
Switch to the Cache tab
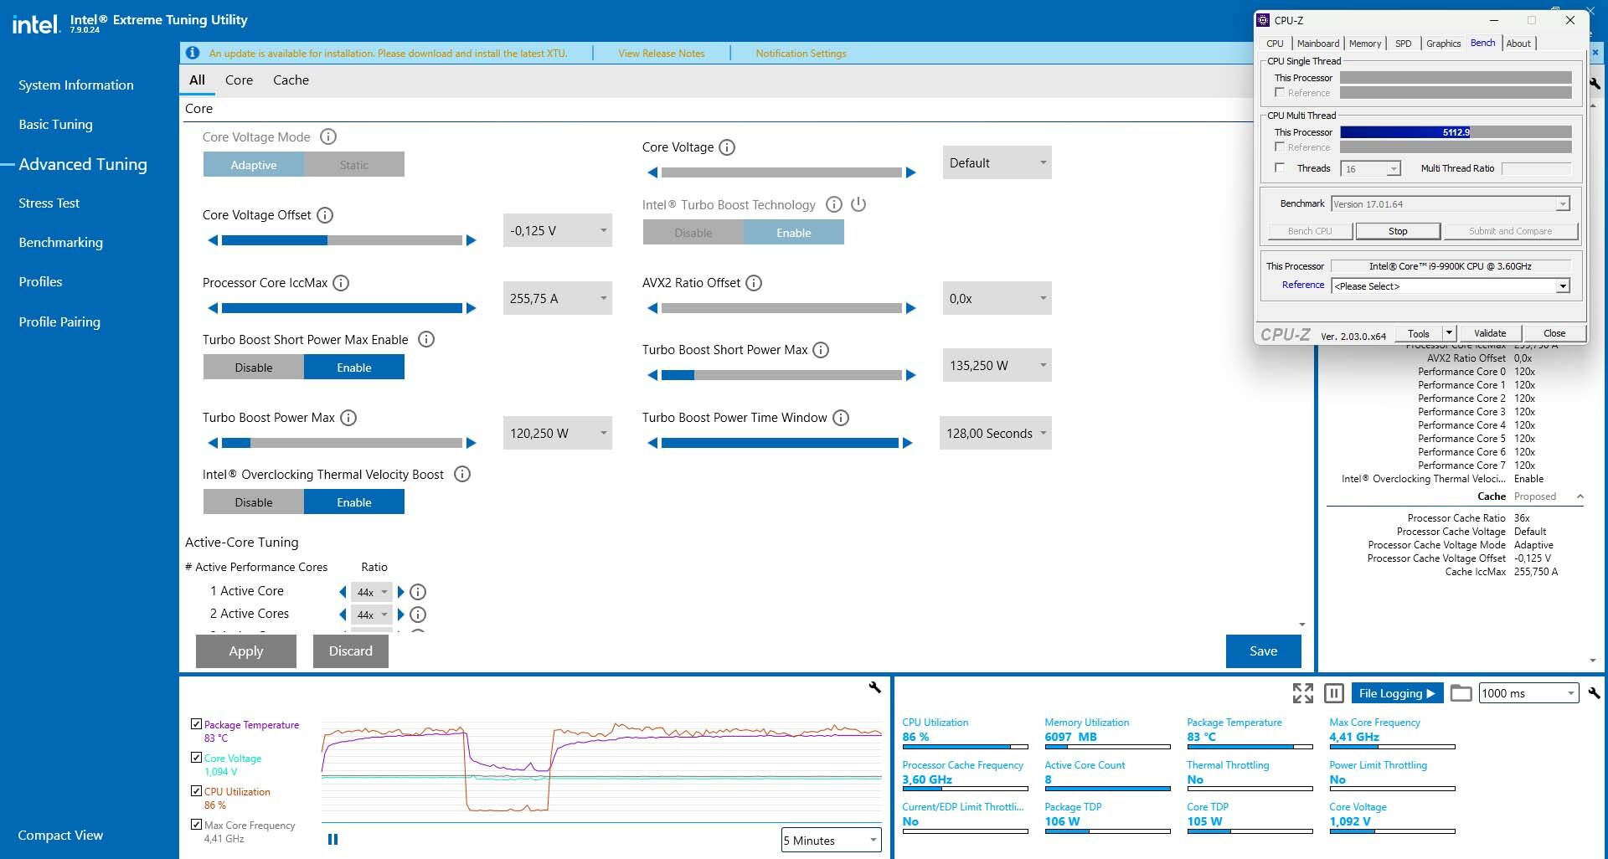point(291,80)
